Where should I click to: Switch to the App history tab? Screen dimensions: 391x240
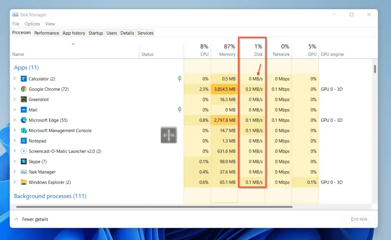[x=74, y=33]
